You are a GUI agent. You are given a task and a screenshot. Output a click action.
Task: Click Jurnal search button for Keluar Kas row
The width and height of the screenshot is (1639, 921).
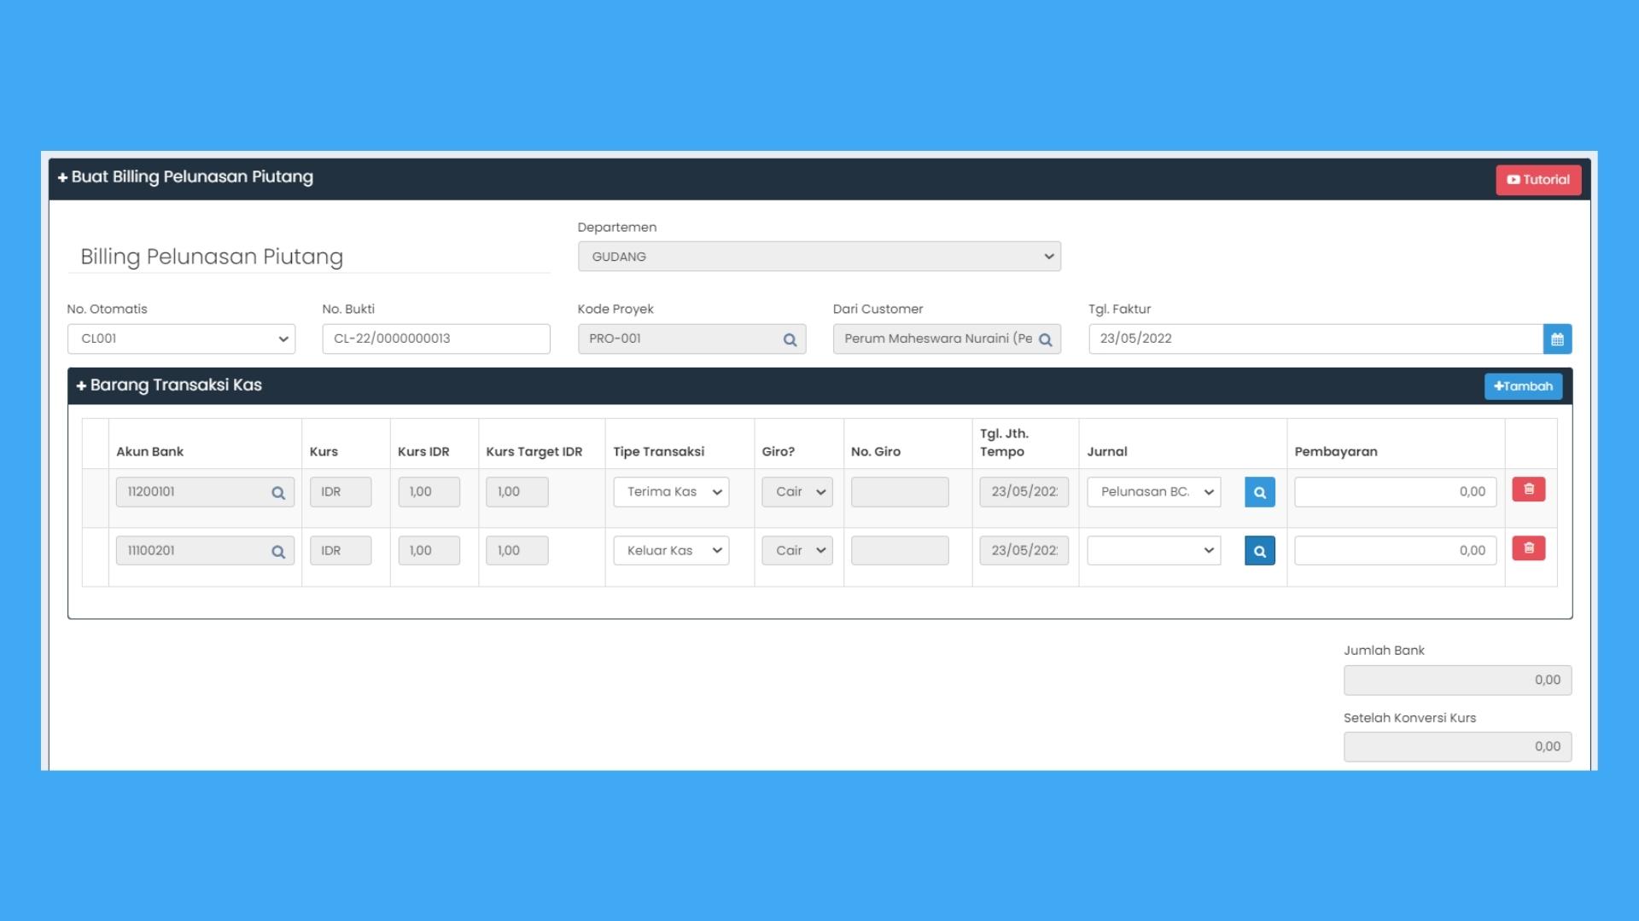(1259, 551)
